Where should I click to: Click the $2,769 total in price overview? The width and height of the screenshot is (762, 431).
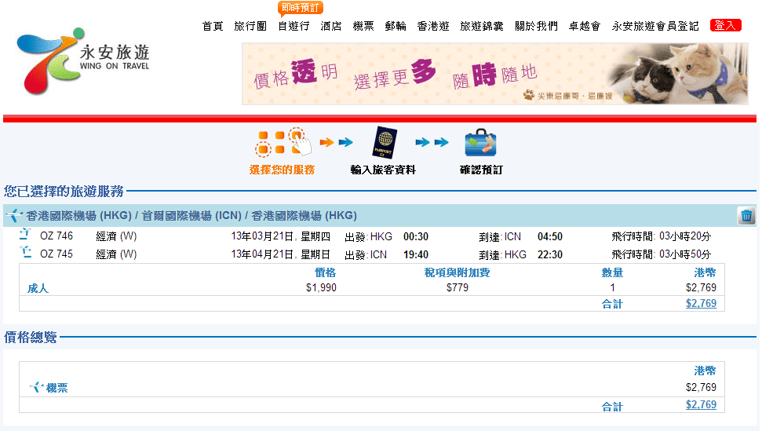701,404
